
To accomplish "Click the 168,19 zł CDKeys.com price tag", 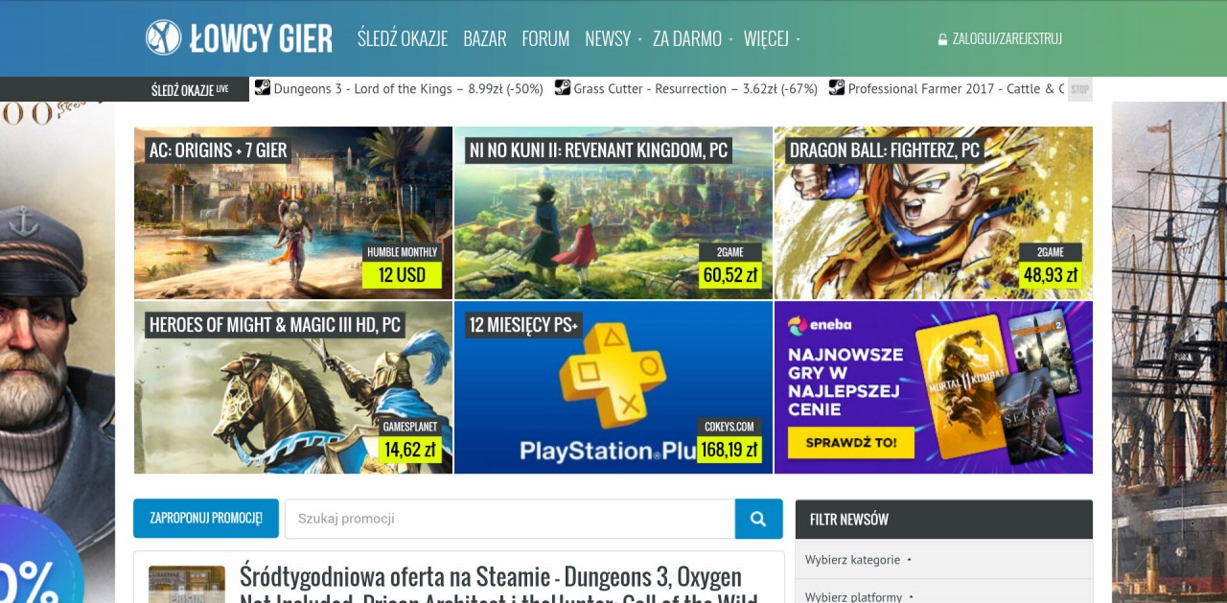I will tap(729, 449).
